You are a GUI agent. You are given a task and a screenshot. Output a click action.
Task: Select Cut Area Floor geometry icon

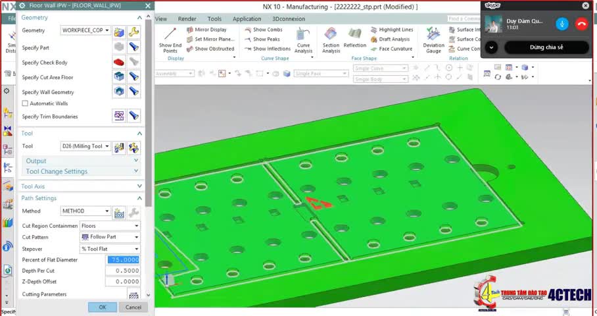point(119,76)
